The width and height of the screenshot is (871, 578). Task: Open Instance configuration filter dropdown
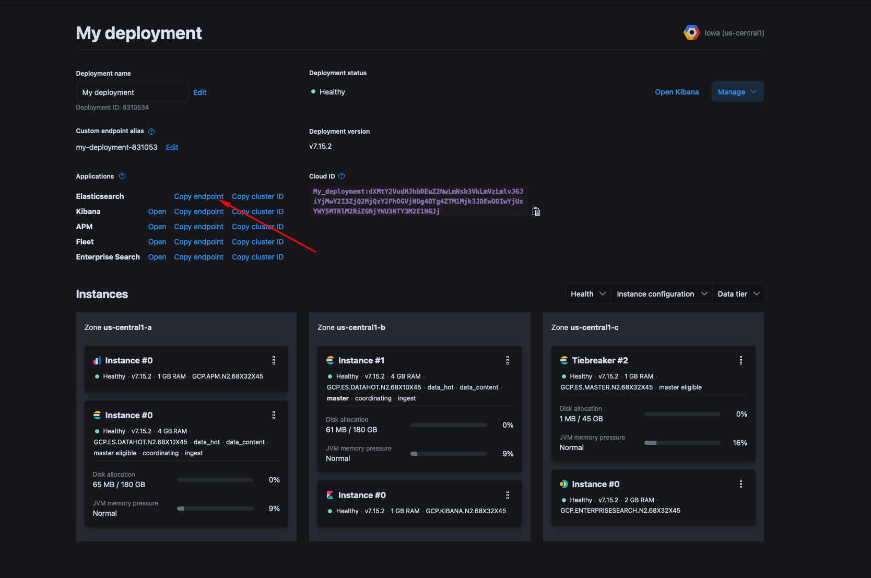pyautogui.click(x=662, y=293)
